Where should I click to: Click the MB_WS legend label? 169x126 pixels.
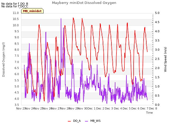tap(95, 121)
